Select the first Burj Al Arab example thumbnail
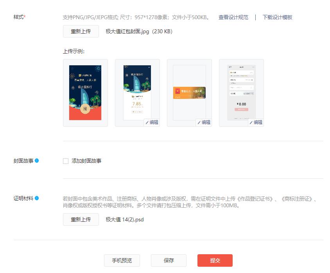The height and width of the screenshot is (273, 330). 85,92
